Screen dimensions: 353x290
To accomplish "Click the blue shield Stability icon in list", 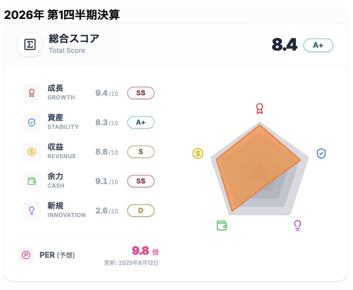I will [x=32, y=122].
